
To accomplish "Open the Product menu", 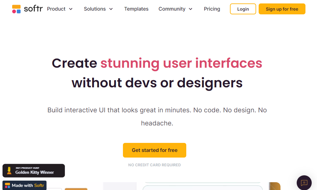I will [56, 9].
